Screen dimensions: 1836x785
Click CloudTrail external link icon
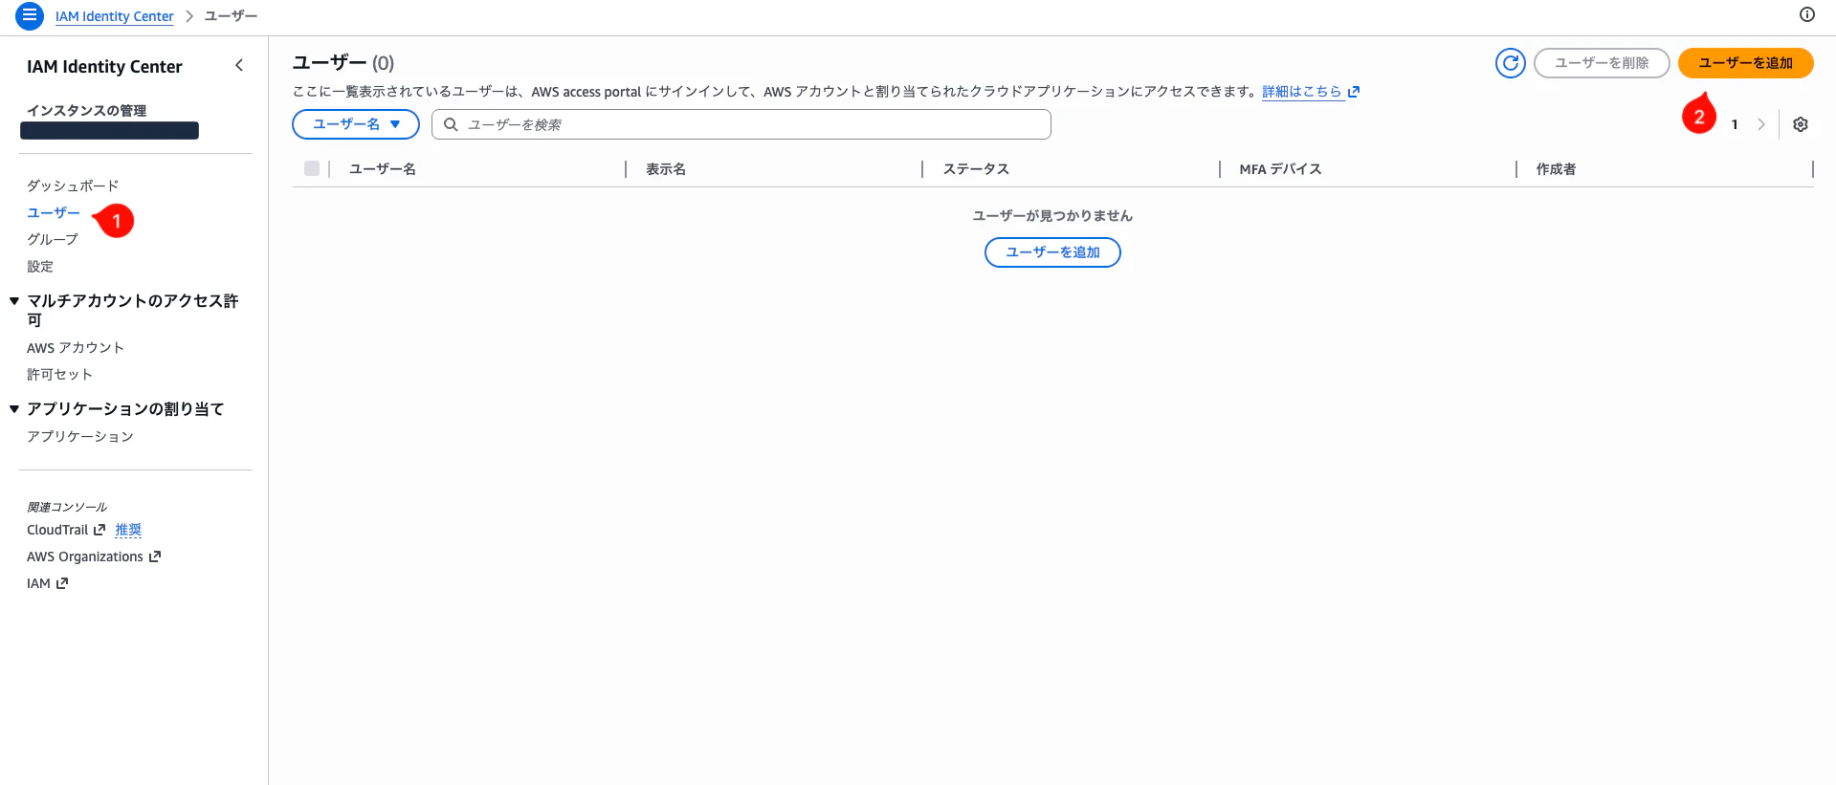[100, 530]
